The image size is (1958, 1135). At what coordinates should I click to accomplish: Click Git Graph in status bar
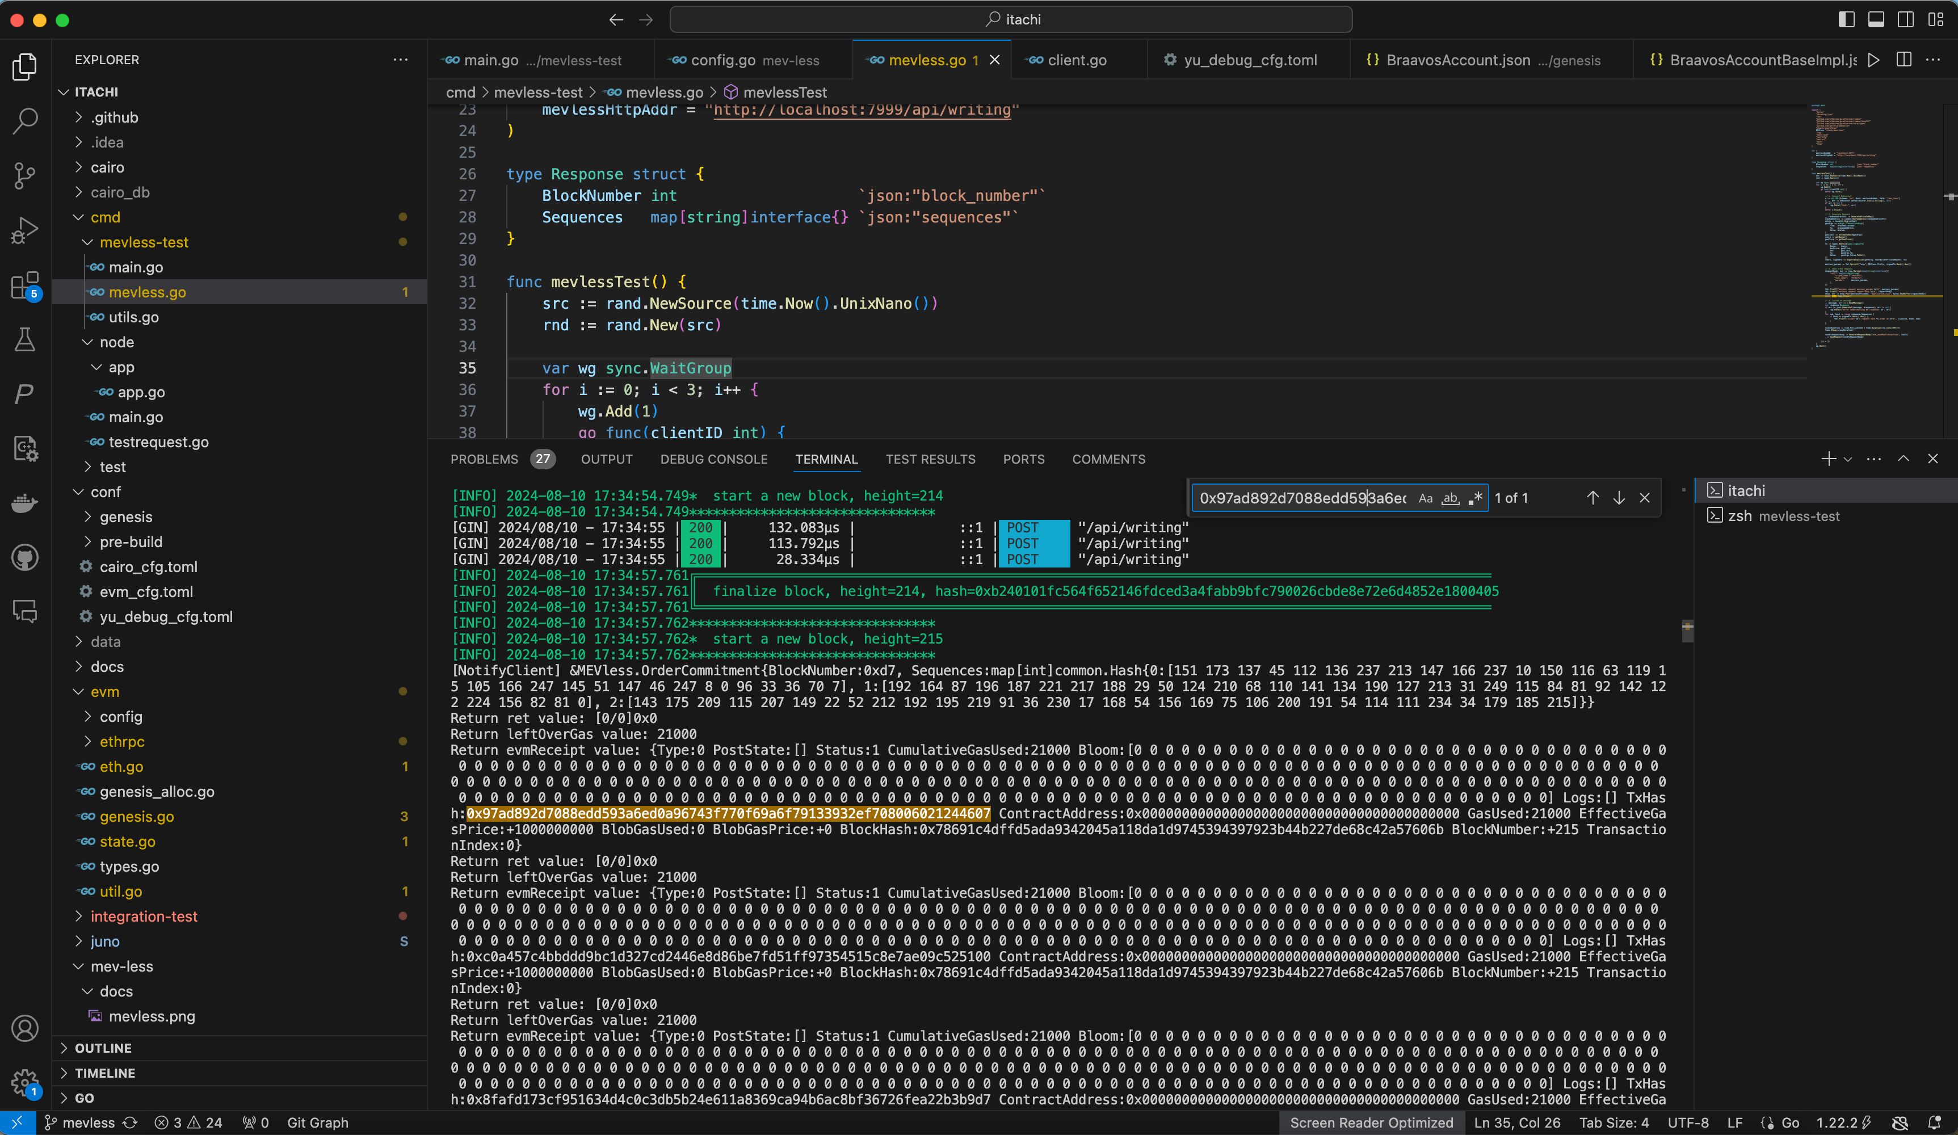[x=318, y=1123]
